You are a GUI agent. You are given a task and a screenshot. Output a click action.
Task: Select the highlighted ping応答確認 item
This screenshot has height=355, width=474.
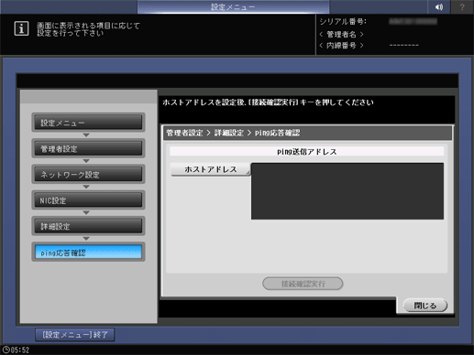pos(88,253)
